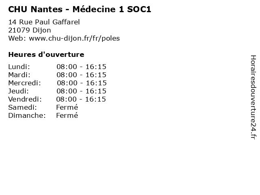260x195 pixels.
Task: Click the Mercredi day label
Action: pos(24,83)
